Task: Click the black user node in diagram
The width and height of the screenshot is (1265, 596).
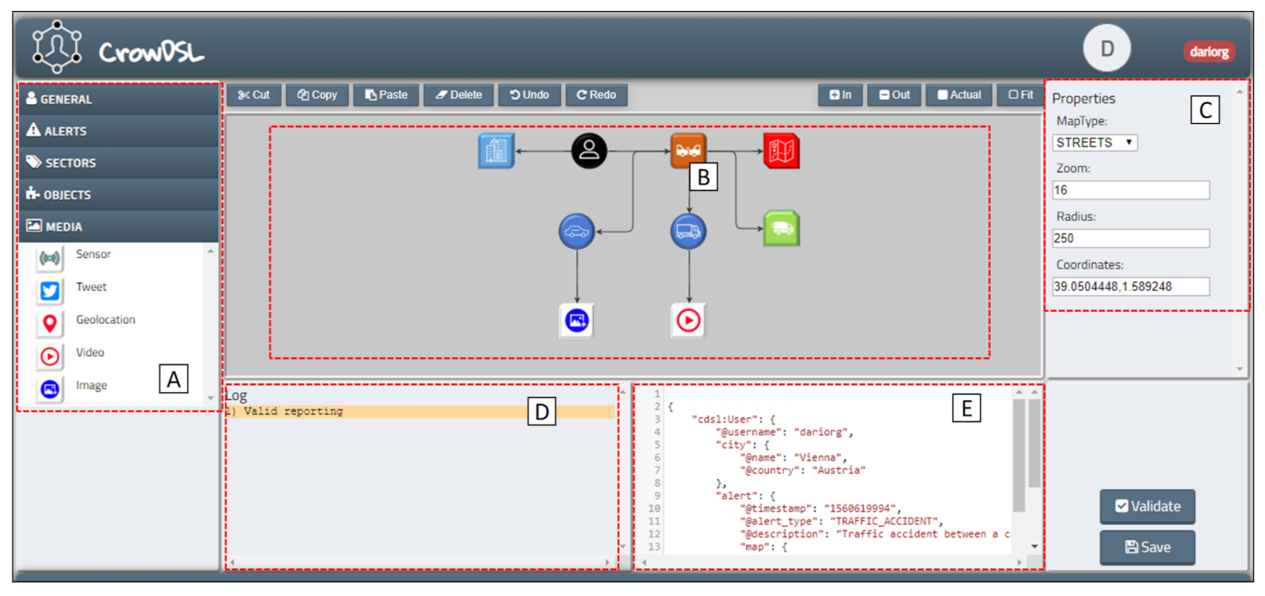Action: pyautogui.click(x=589, y=151)
